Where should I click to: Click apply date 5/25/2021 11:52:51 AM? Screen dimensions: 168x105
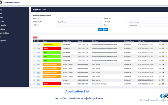(x=146, y=80)
